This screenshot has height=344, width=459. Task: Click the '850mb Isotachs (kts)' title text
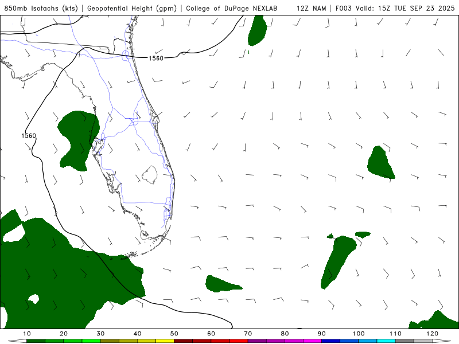[x=41, y=9]
